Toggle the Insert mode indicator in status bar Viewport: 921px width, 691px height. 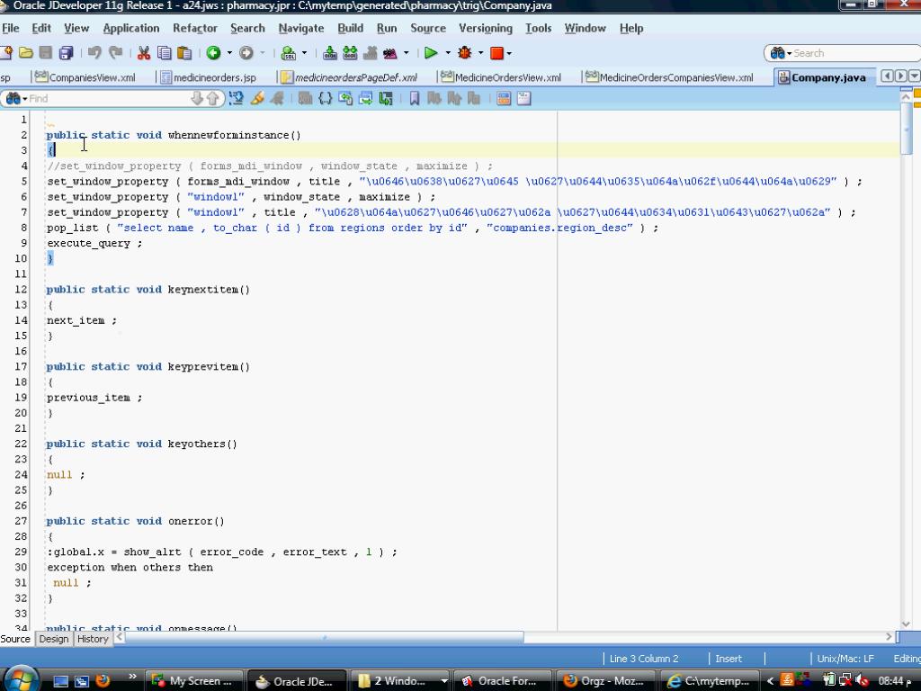[x=729, y=659]
